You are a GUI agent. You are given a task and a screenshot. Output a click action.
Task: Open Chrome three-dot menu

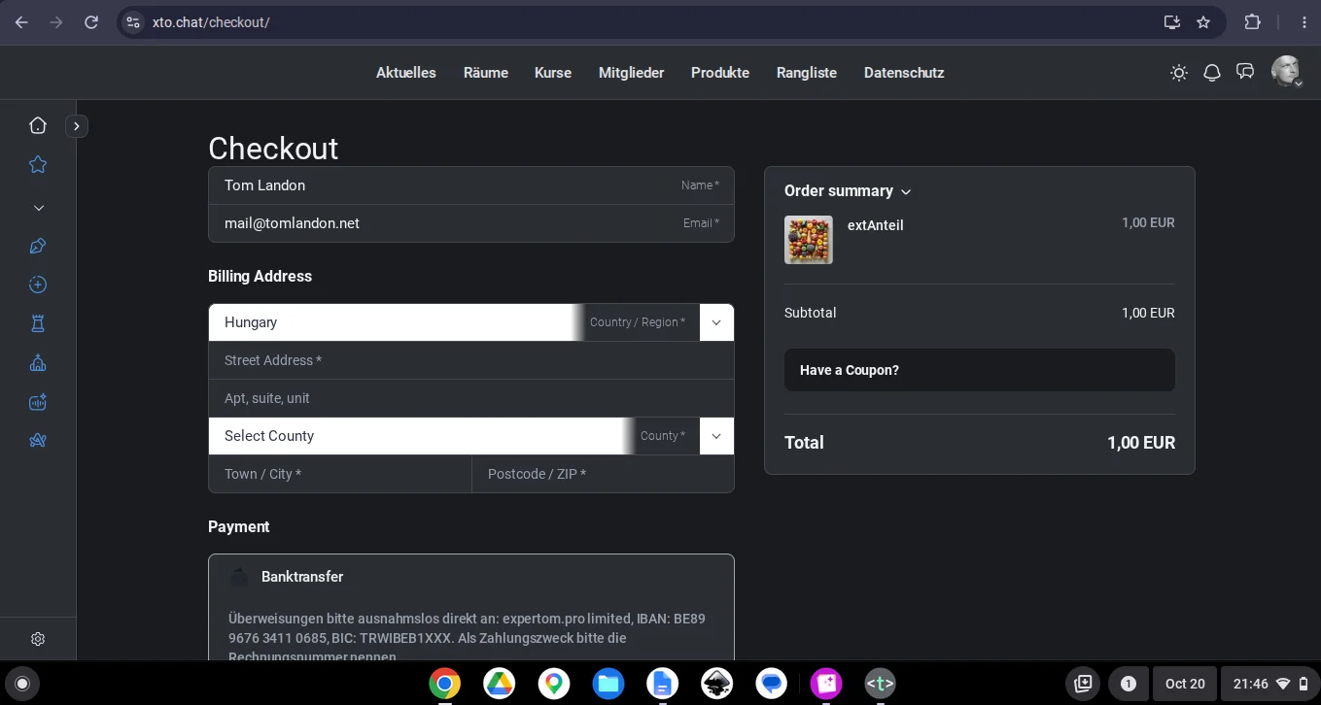point(1304,22)
